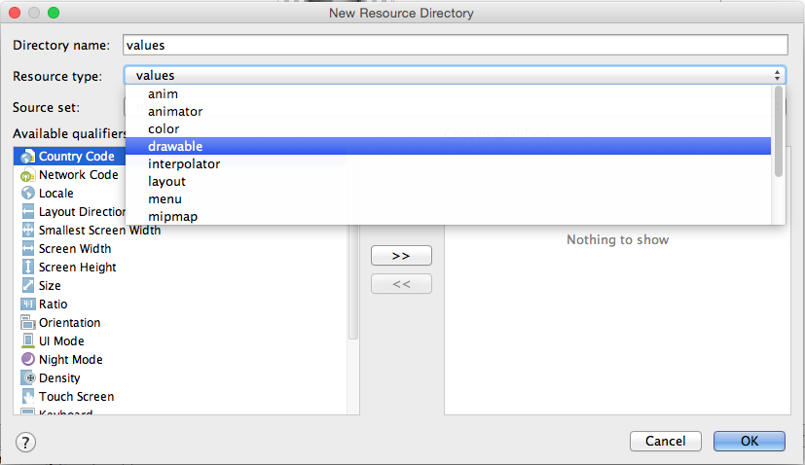Open help with the question mark button
The image size is (805, 465).
tap(25, 442)
